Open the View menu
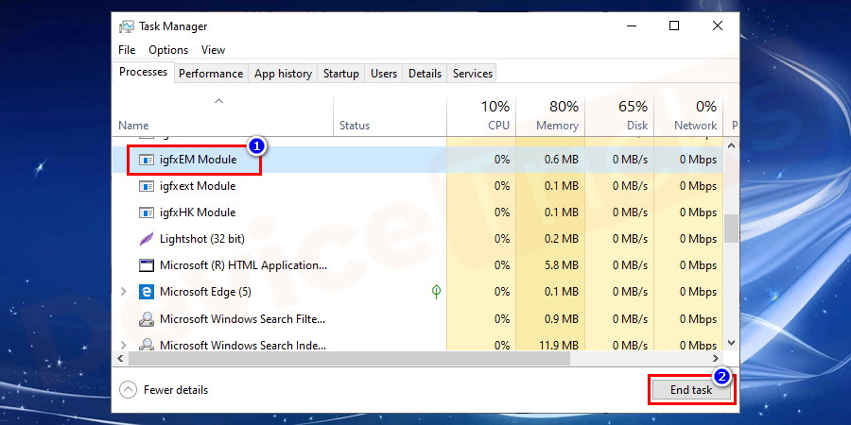Image resolution: width=851 pixels, height=425 pixels. coord(213,50)
